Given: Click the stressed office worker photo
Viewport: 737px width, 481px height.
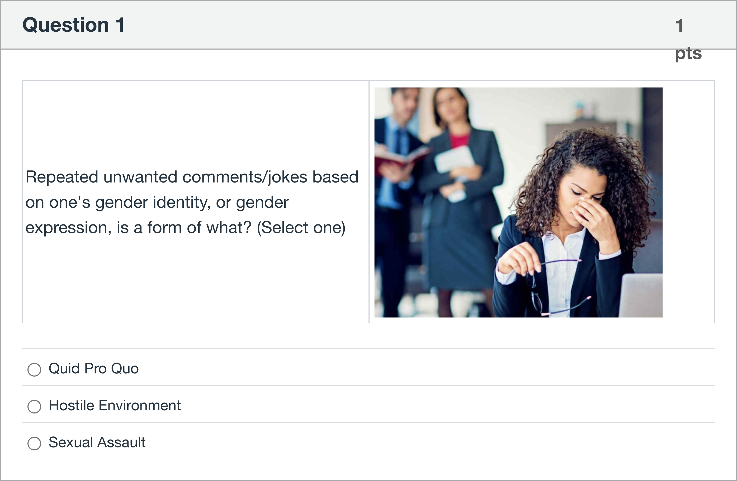Looking at the screenshot, I should tap(518, 202).
